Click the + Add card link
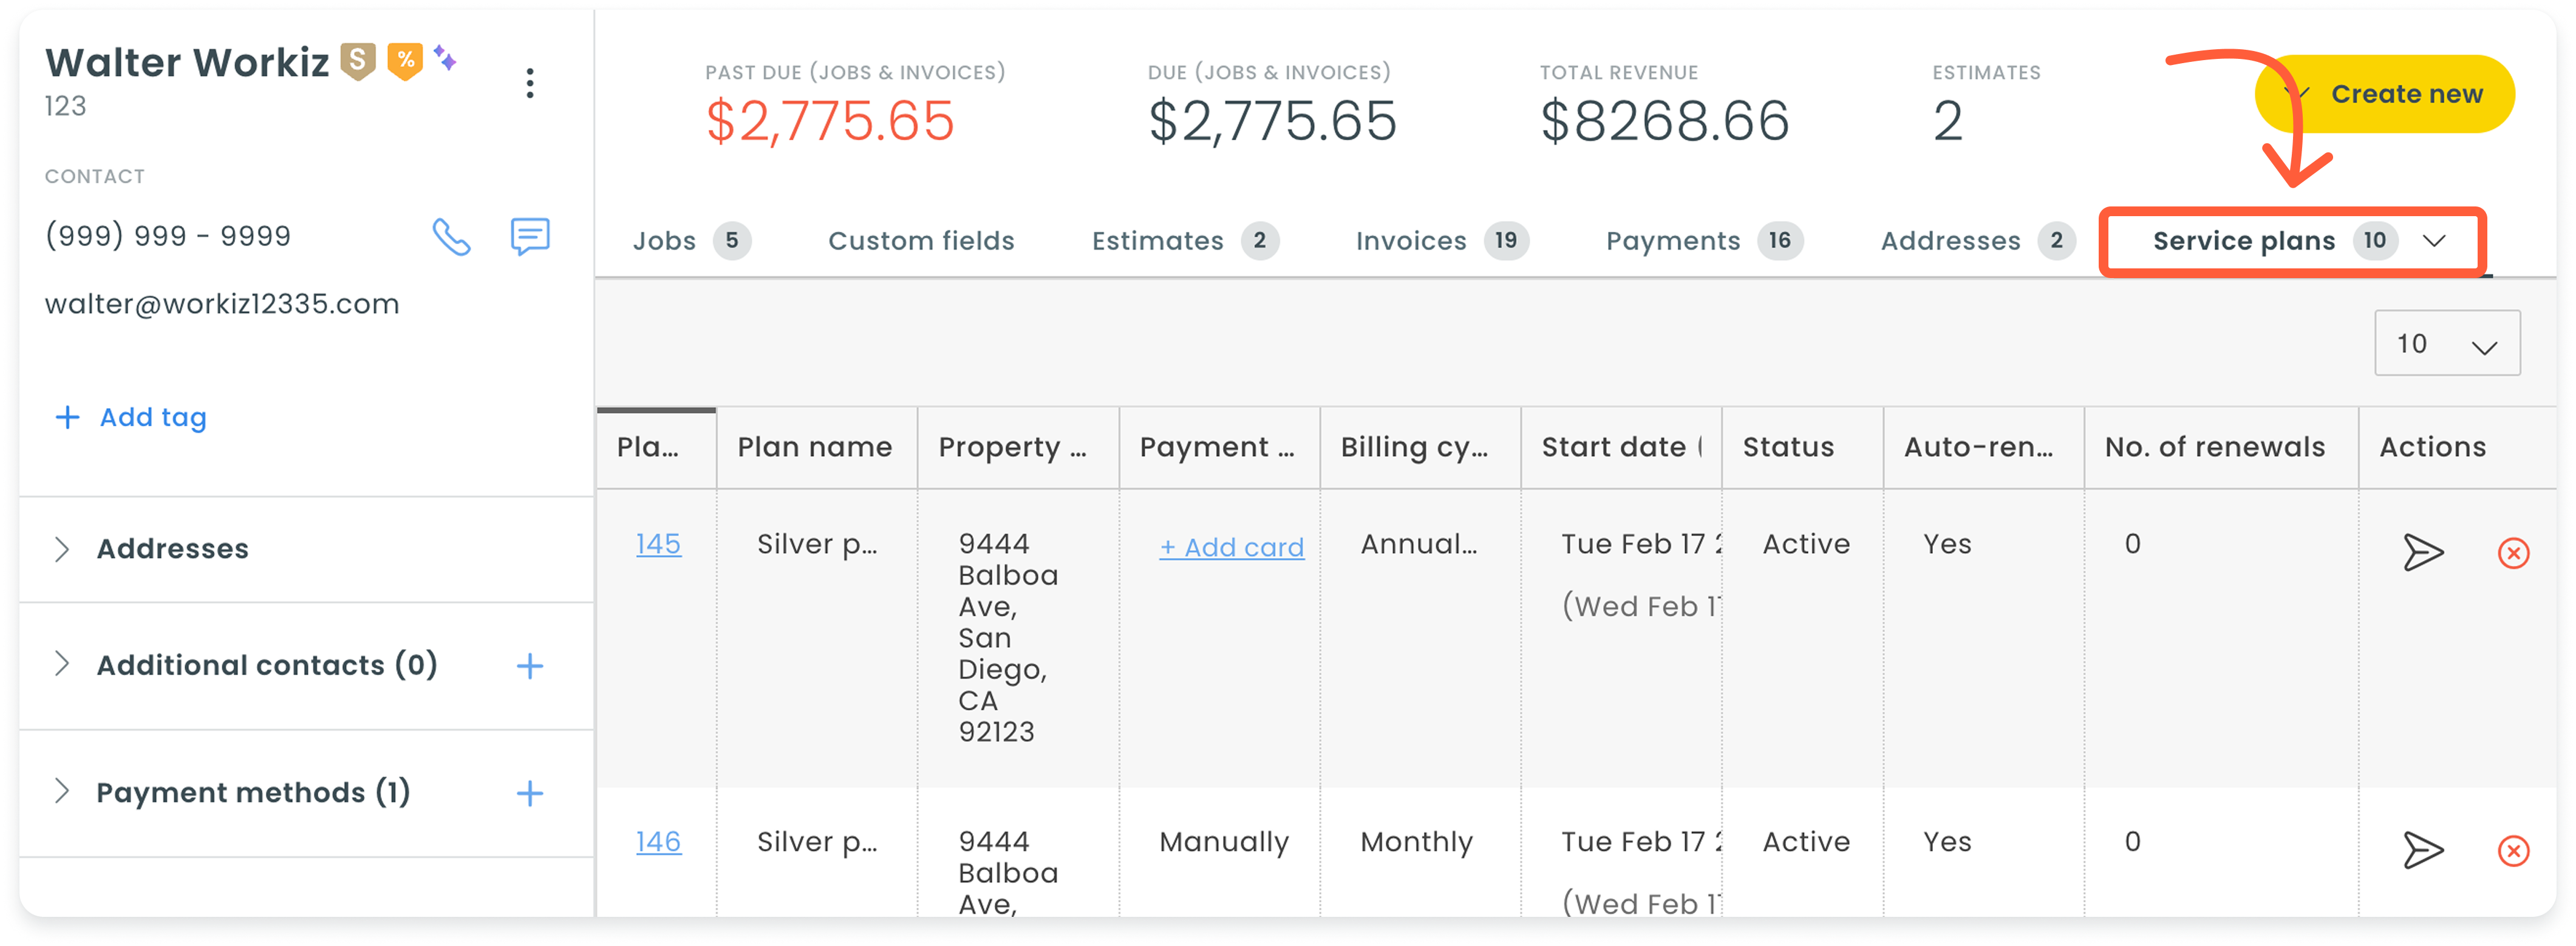The image size is (2576, 946). pos(1231,547)
